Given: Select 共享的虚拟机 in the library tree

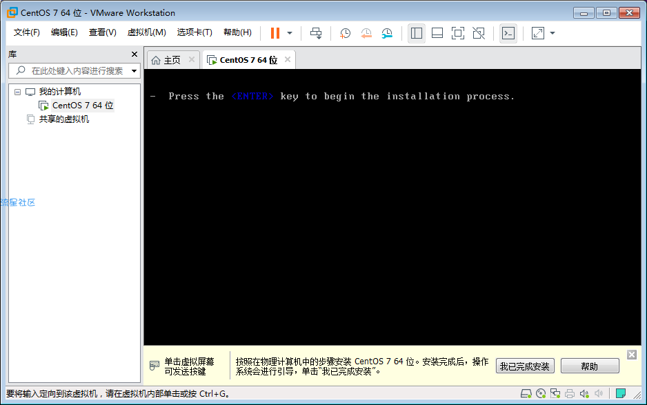Looking at the screenshot, I should point(64,119).
